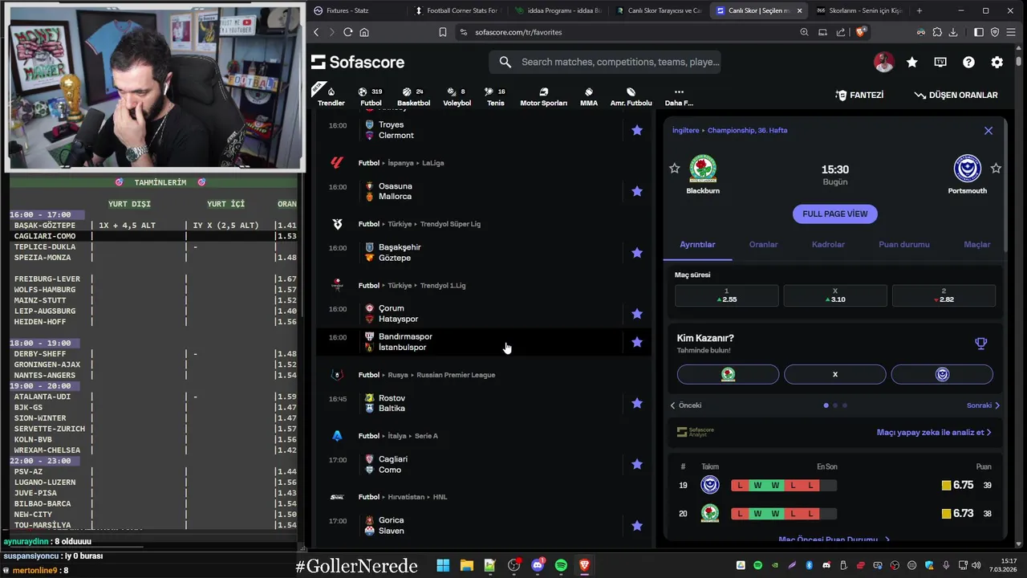This screenshot has height=578, width=1027.
Task: Select the Basketbol sport category
Action: [x=414, y=96]
